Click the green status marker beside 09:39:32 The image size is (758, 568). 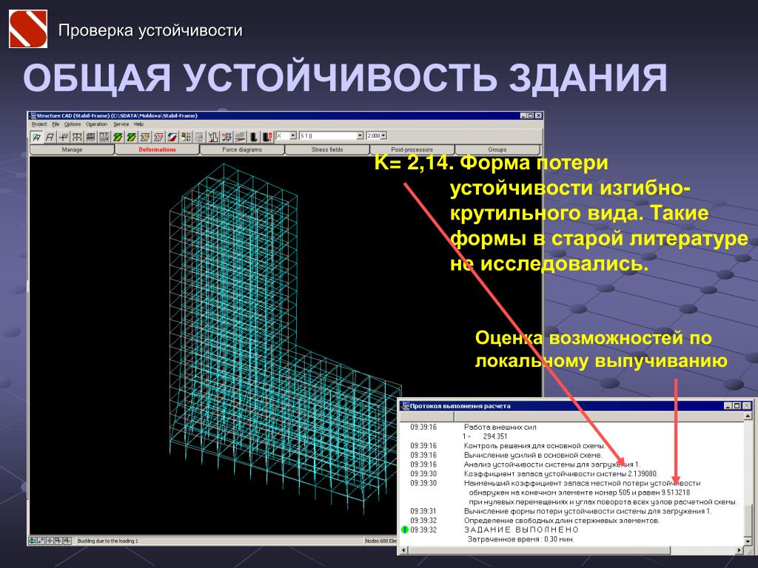(405, 530)
